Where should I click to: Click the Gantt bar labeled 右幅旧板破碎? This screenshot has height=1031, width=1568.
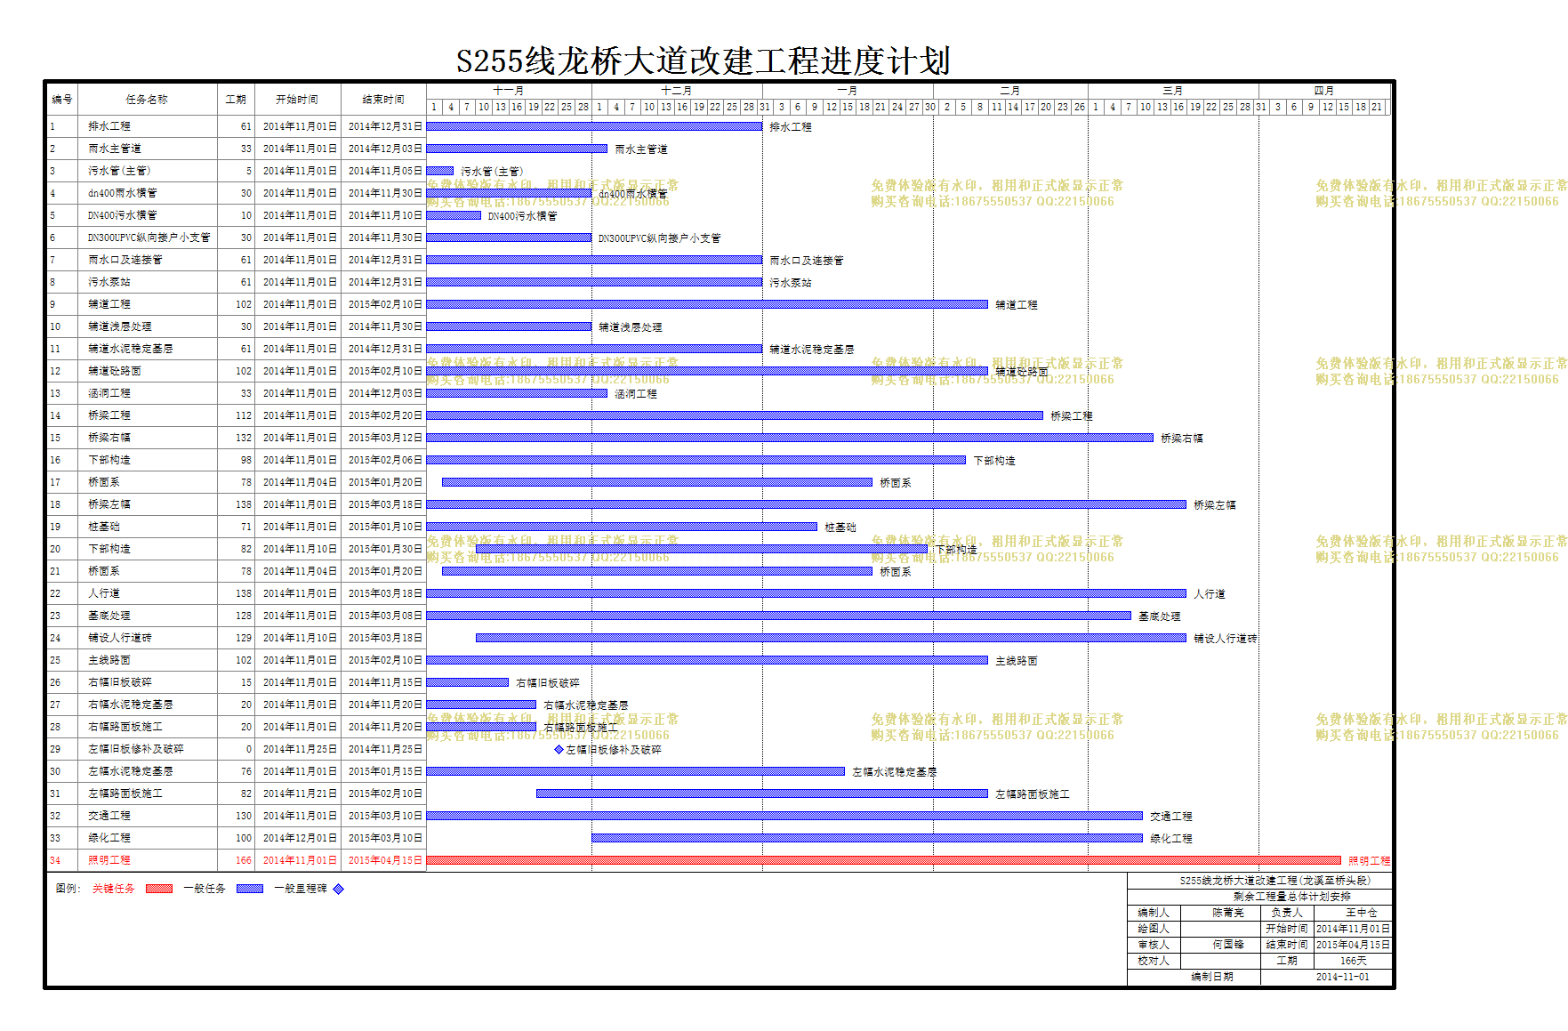coord(468,682)
